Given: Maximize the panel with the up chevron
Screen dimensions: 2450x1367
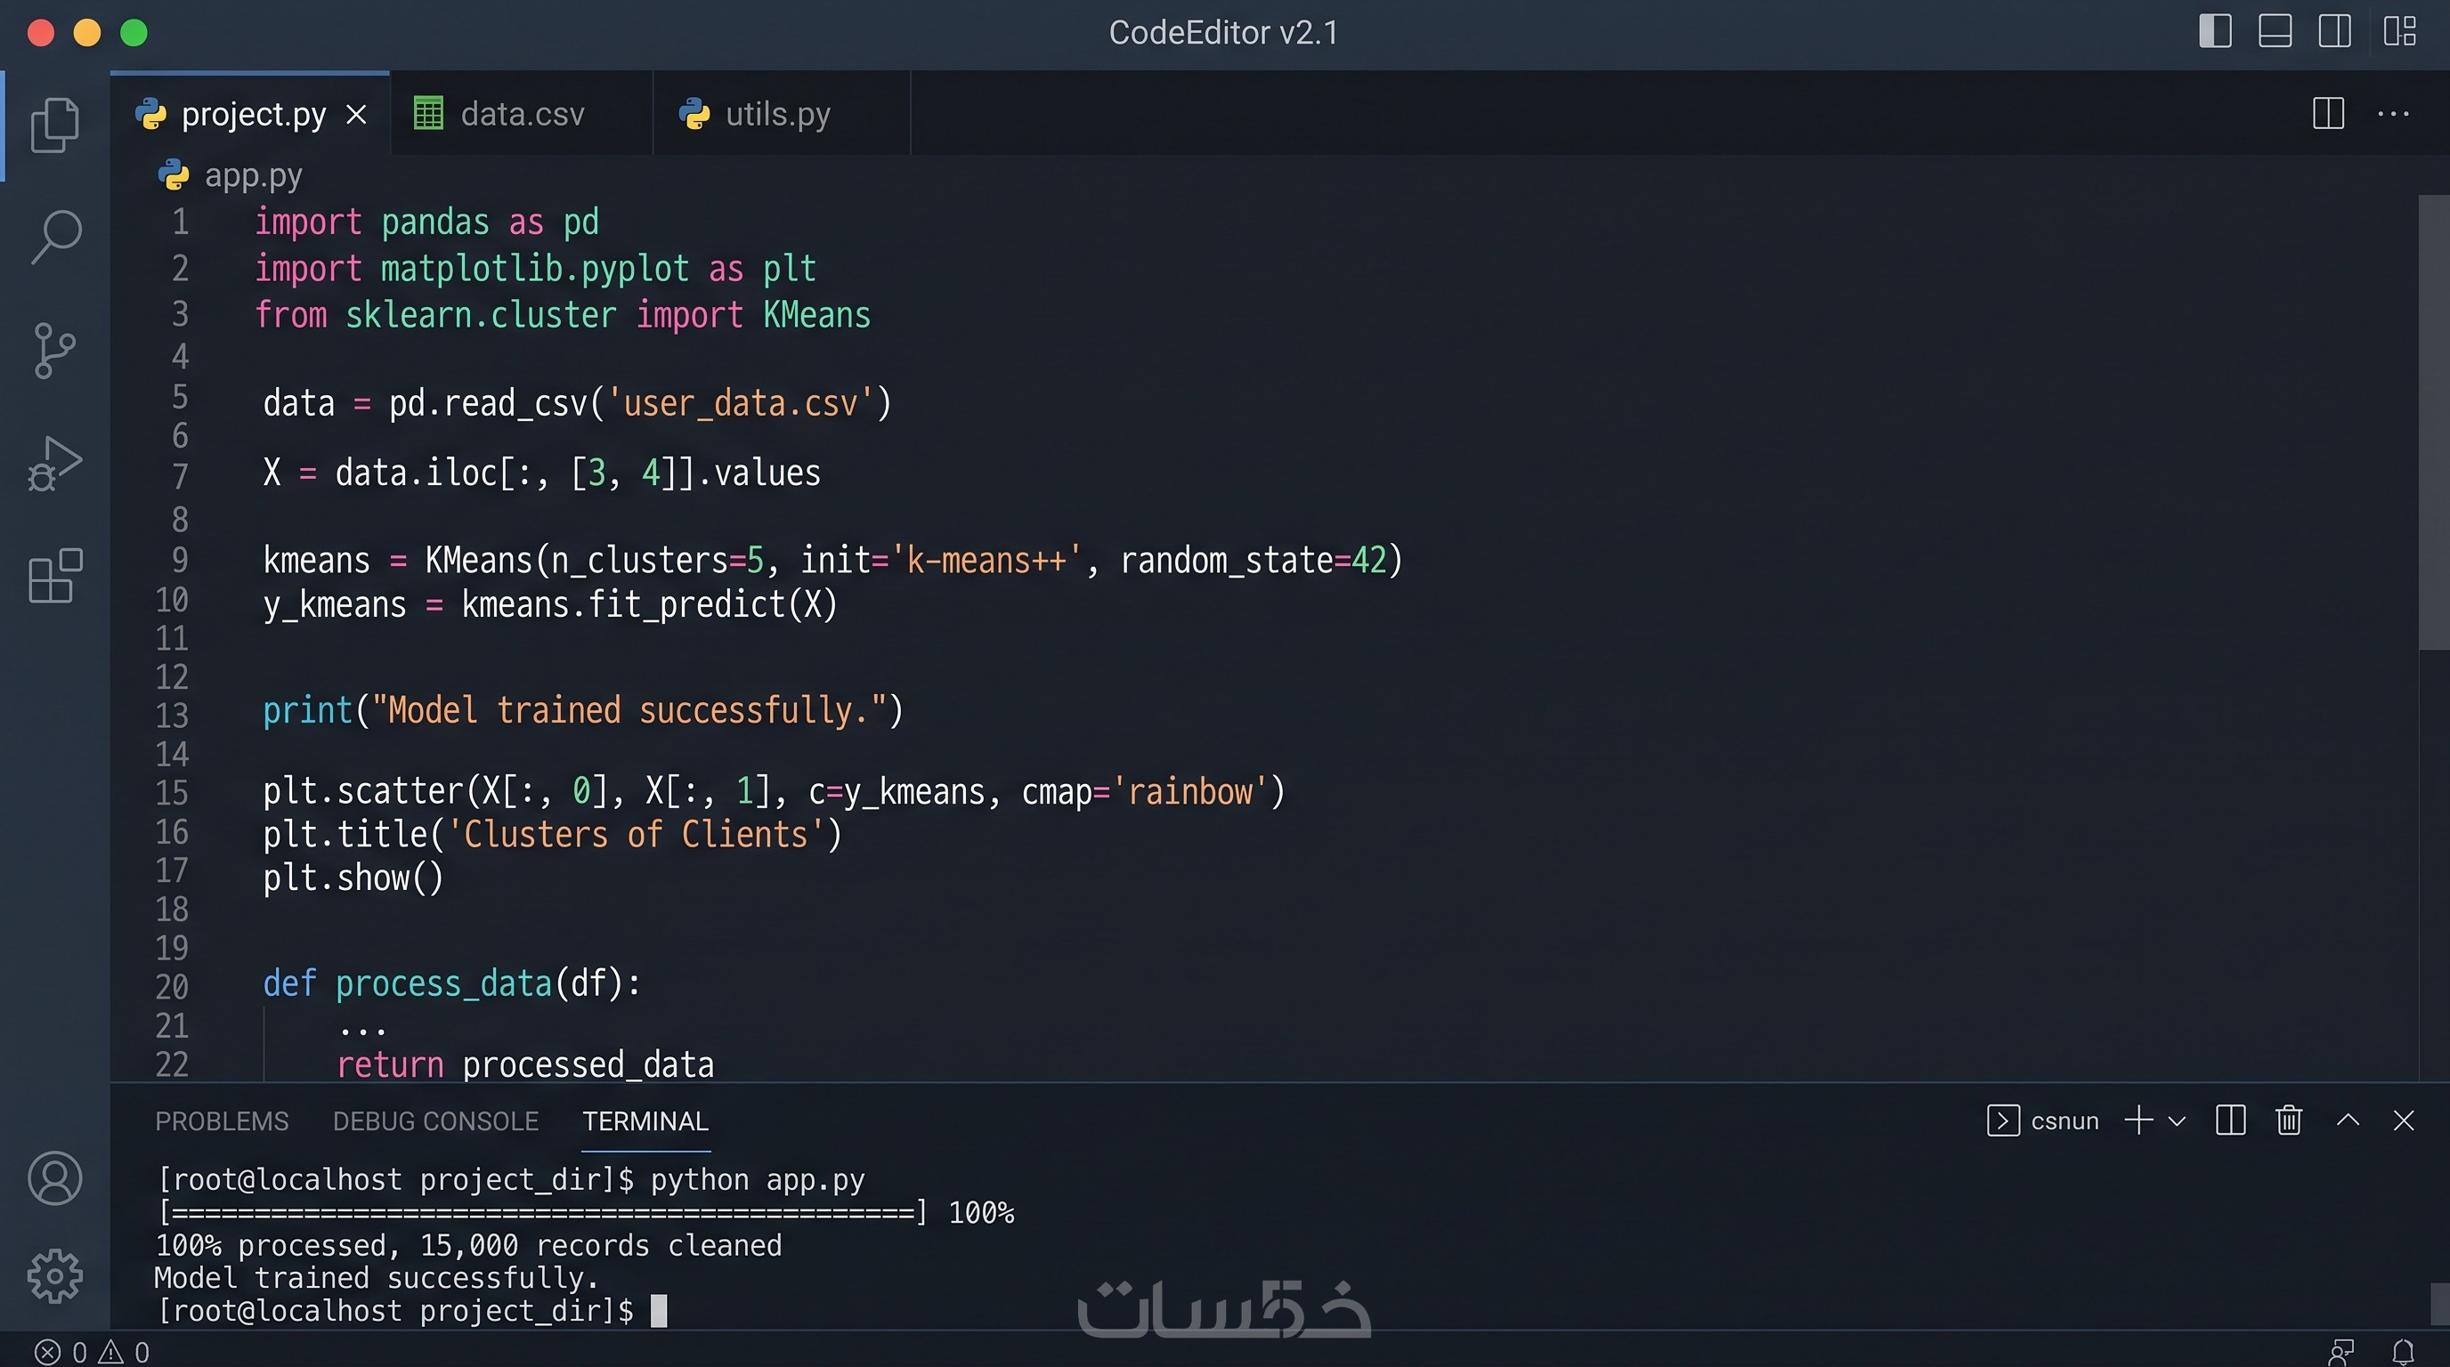Looking at the screenshot, I should (2348, 1120).
